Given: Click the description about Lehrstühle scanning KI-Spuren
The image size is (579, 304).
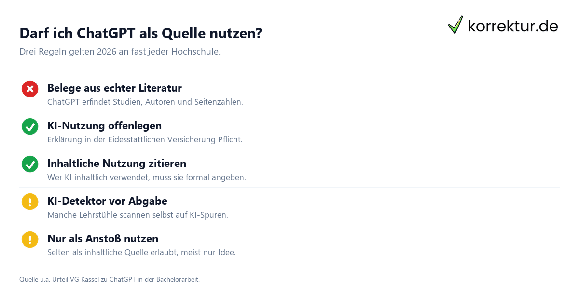Looking at the screenshot, I should (138, 215).
